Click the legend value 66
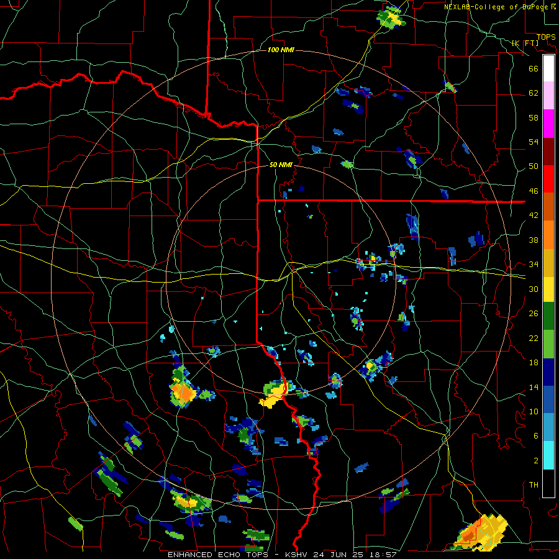The height and width of the screenshot is (559, 559). pos(534,69)
